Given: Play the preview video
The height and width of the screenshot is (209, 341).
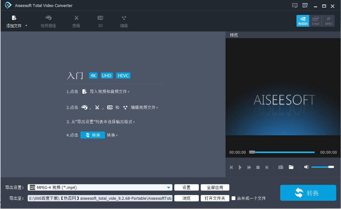Looking at the screenshot, I should pos(240,167).
